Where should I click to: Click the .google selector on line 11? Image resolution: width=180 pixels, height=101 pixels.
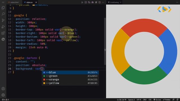(18, 15)
